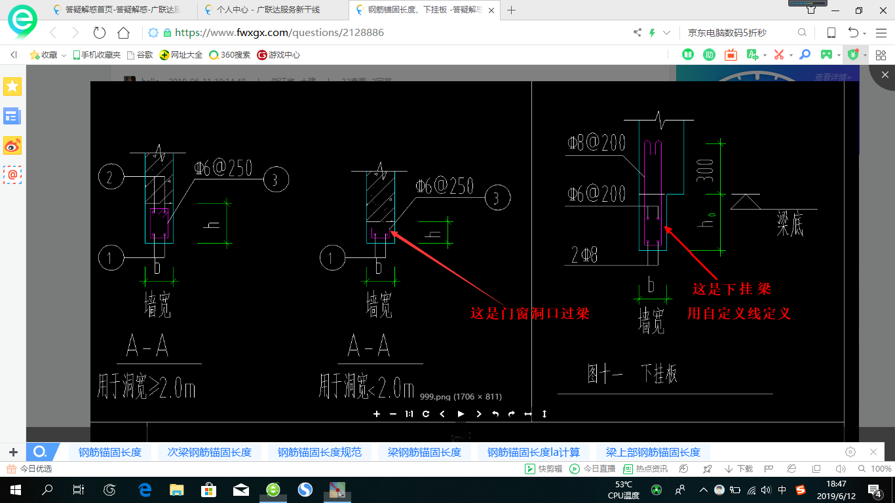The height and width of the screenshot is (503, 895).
Task: Expand the screenshot scissors dropdown
Action: (791, 56)
